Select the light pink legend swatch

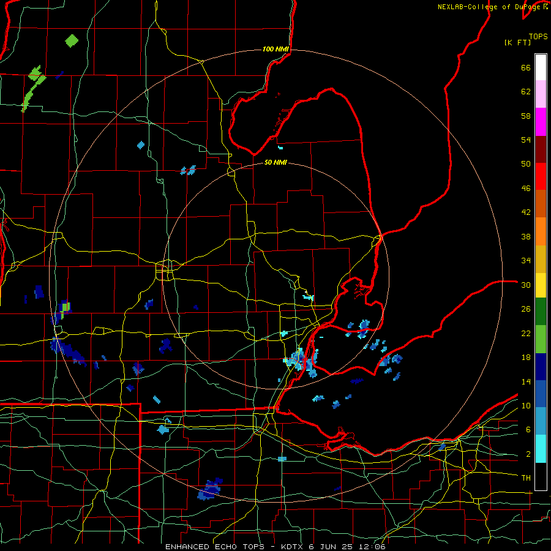click(541, 94)
